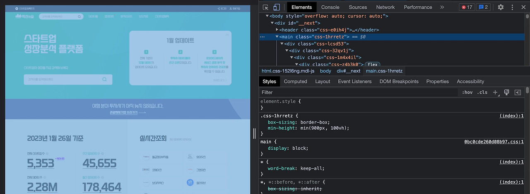The image size is (530, 194).
Task: Select the body breadcrumb
Action: tap(325, 71)
